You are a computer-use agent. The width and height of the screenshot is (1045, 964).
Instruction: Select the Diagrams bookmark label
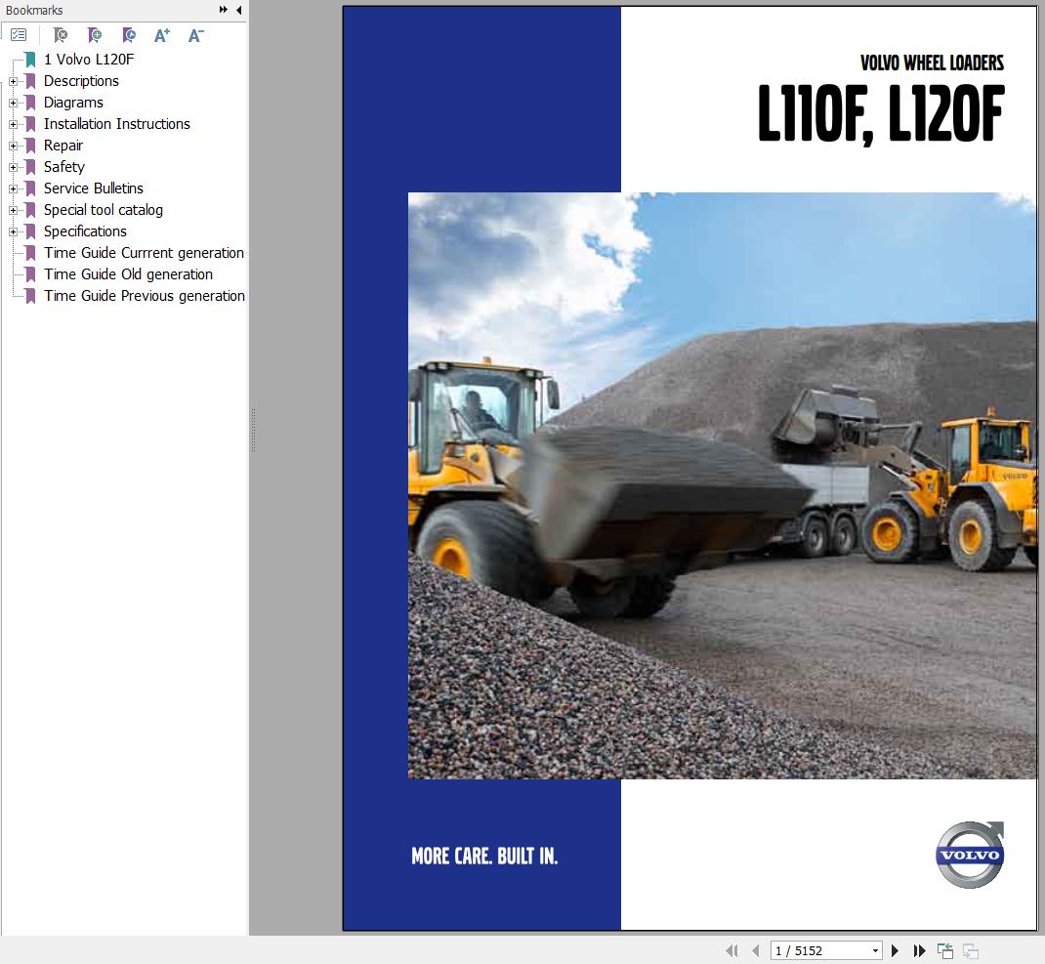coord(73,102)
